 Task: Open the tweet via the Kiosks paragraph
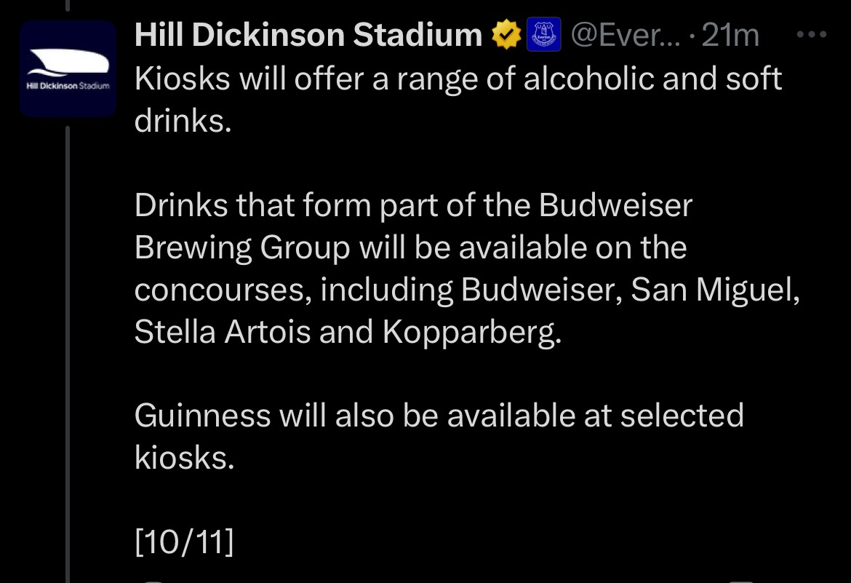(x=458, y=100)
